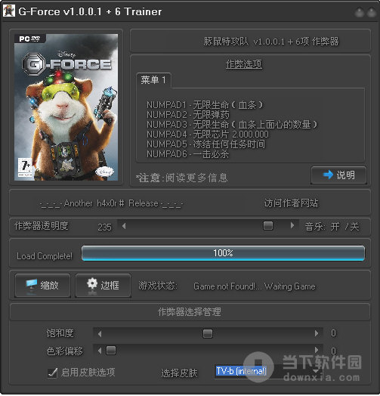The width and height of the screenshot is (380, 396).
Task: Click the Load Complete! label
Action: point(45,256)
